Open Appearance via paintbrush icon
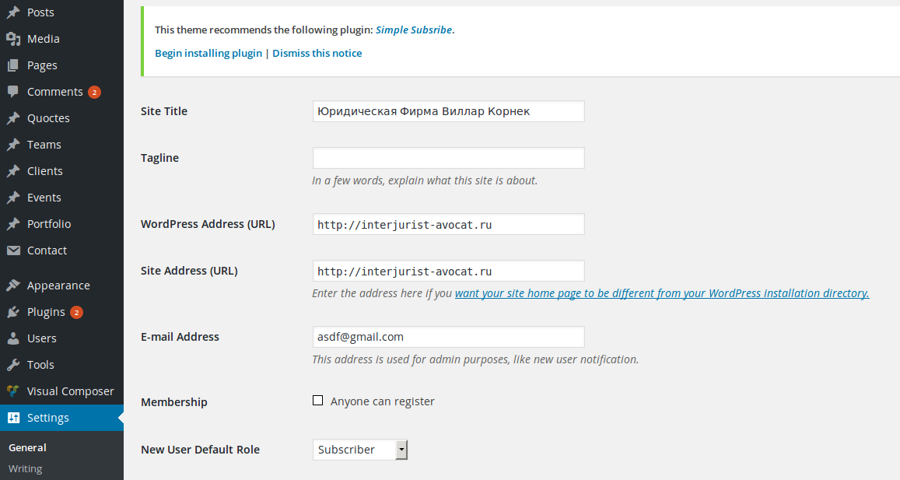The height and width of the screenshot is (480, 900). (x=13, y=286)
